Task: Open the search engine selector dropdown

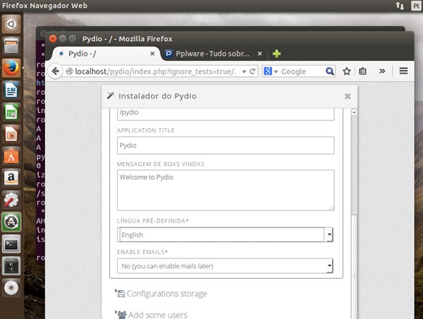Action: point(276,72)
